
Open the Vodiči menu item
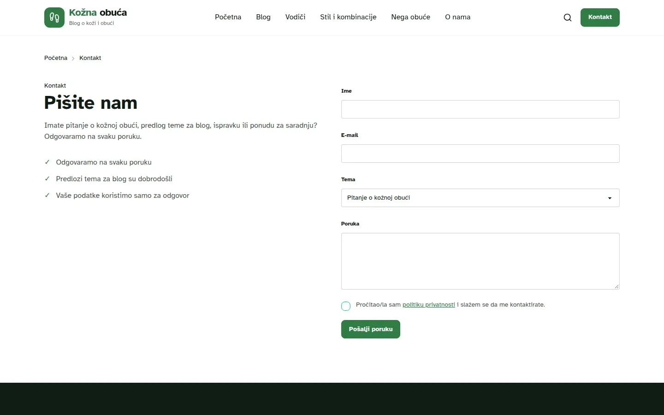pos(295,17)
